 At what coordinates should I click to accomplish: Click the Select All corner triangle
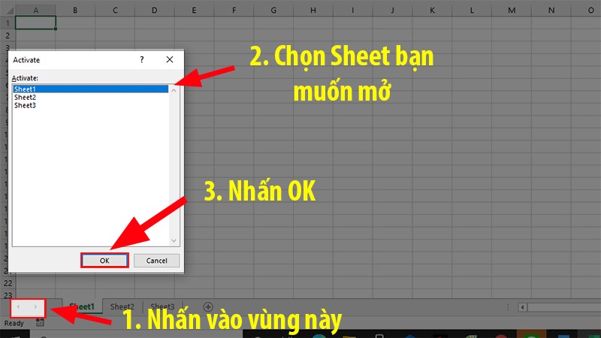(x=9, y=11)
